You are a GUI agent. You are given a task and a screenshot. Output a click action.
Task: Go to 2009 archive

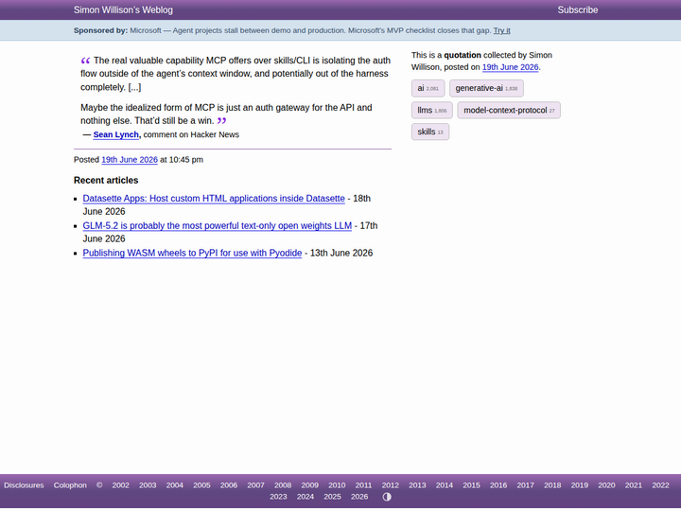pyautogui.click(x=309, y=485)
